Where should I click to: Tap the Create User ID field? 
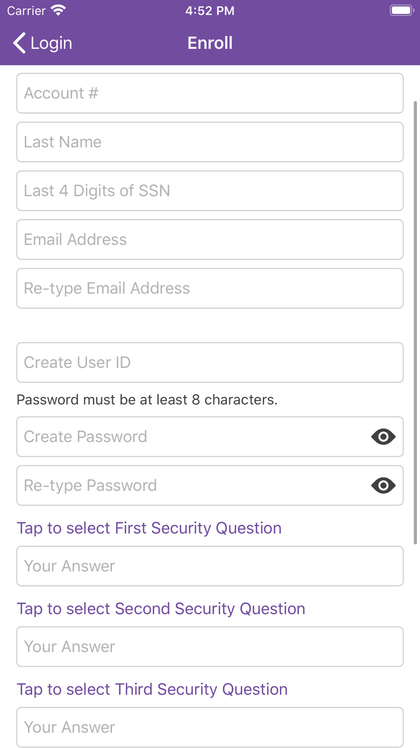pos(210,363)
